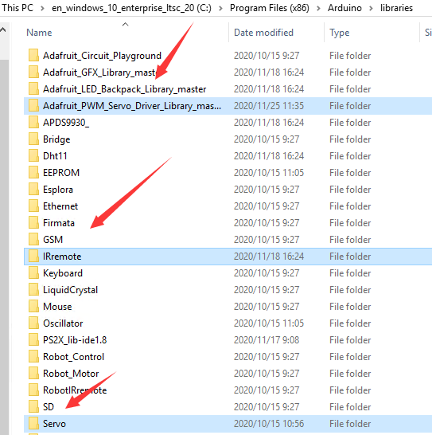Expand breadcrumb chevron after This PC
This screenshot has height=435, width=432.
pos(42,8)
